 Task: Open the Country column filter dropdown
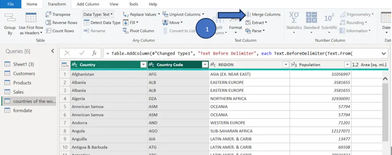point(143,65)
